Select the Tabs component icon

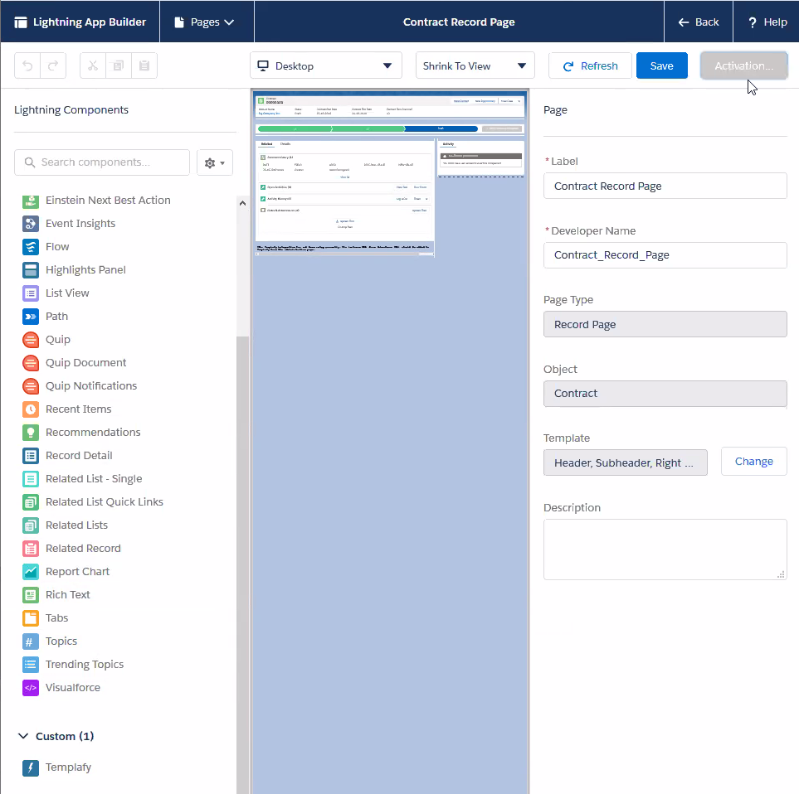click(x=31, y=618)
